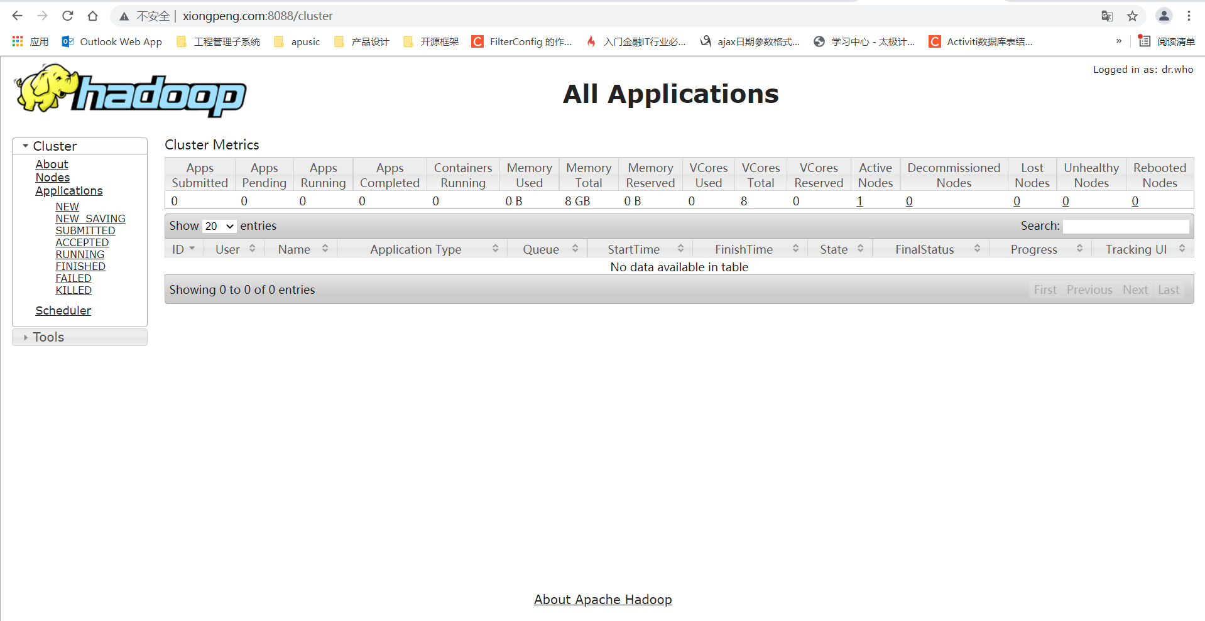Open the Show entries dropdown

pos(218,226)
